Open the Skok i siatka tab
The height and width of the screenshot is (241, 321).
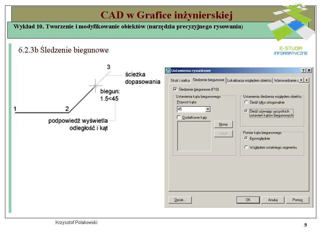pyautogui.click(x=180, y=81)
